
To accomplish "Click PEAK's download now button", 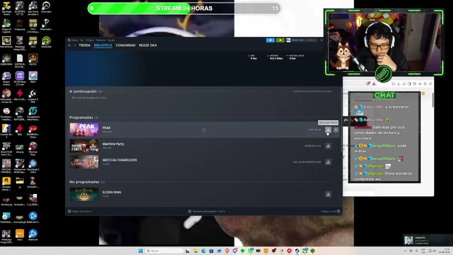I will pos(328,130).
